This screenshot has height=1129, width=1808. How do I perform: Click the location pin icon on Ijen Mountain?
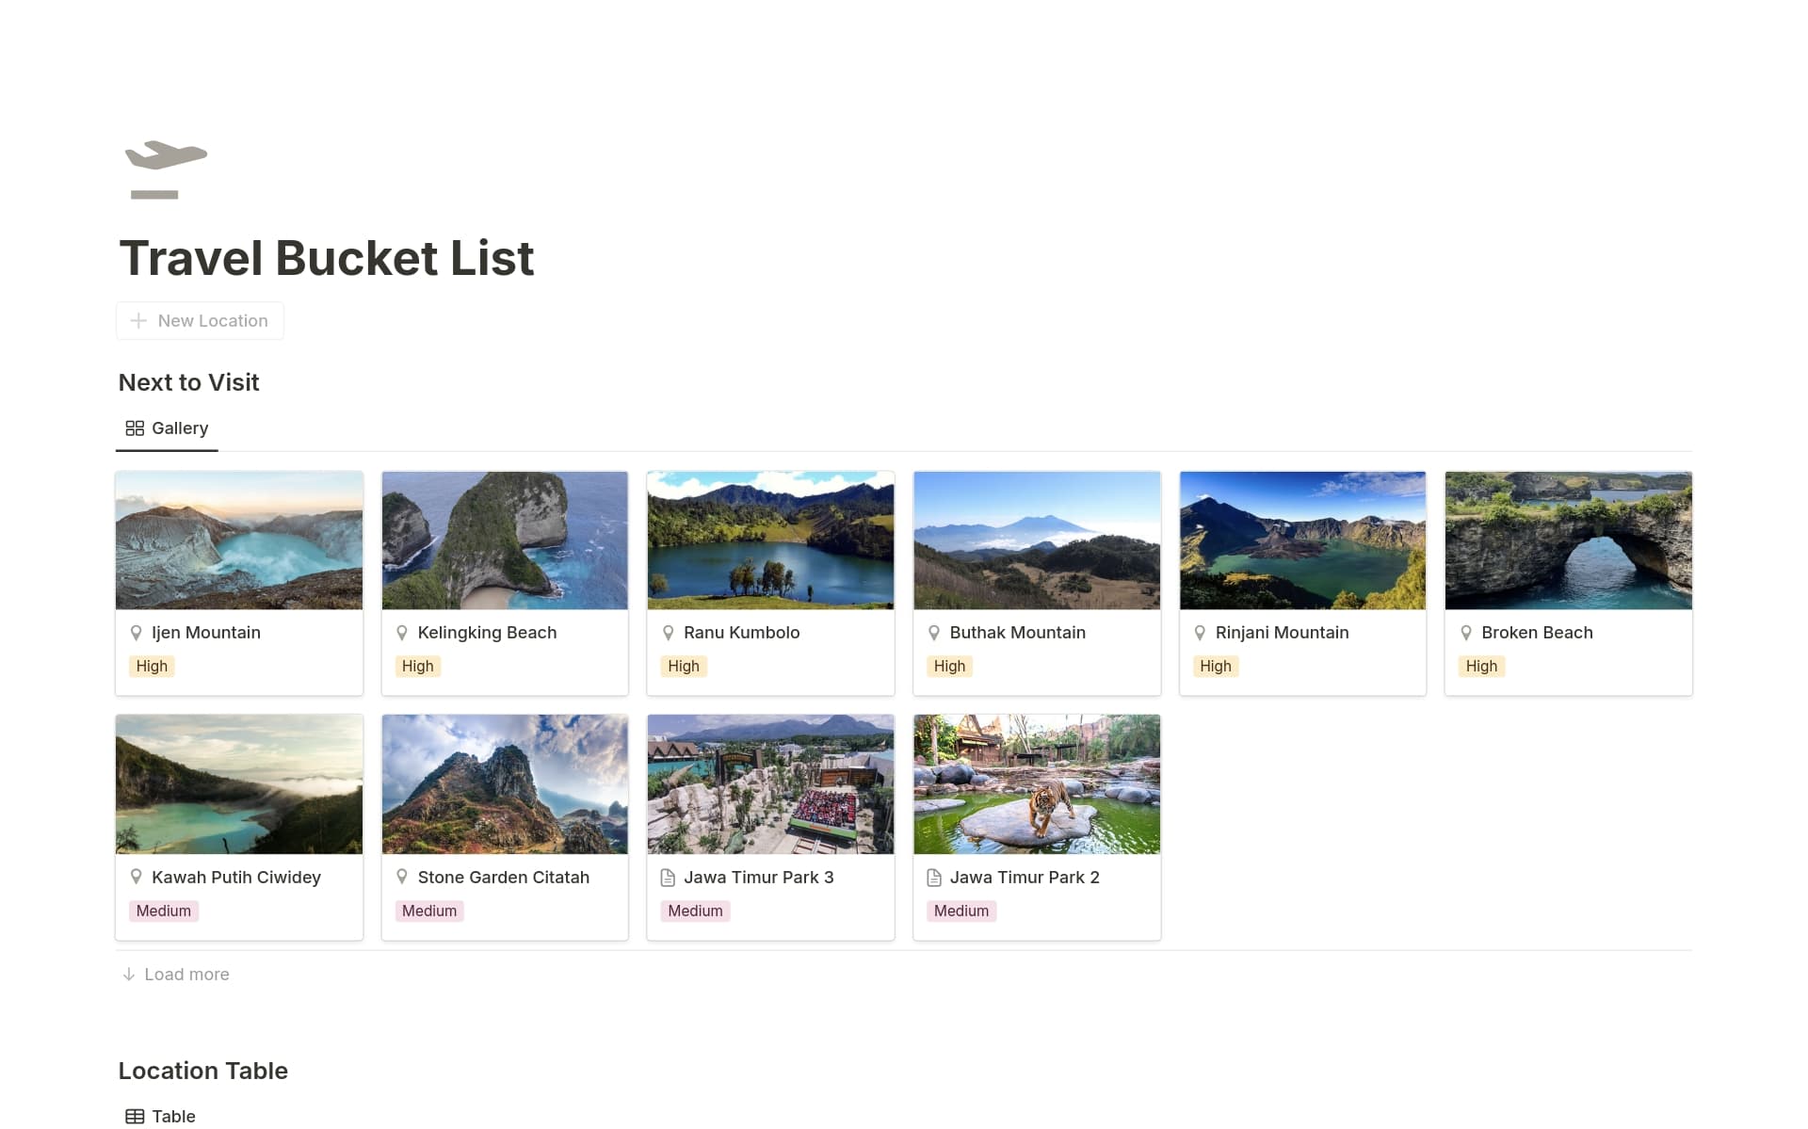(137, 632)
